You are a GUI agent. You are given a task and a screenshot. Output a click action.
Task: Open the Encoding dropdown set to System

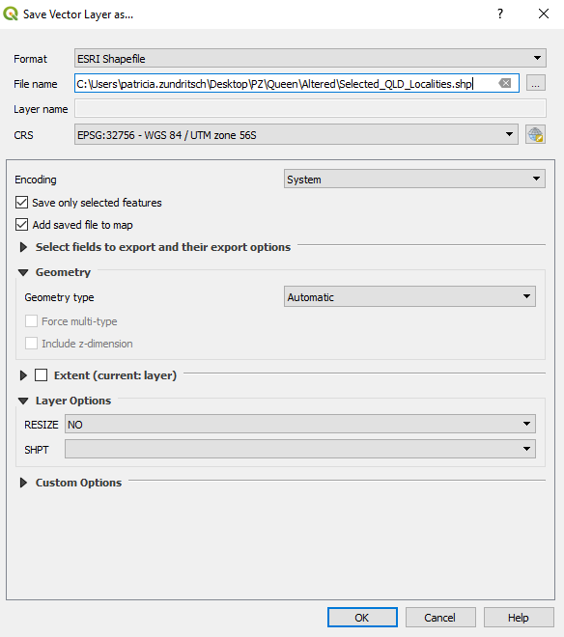click(414, 180)
